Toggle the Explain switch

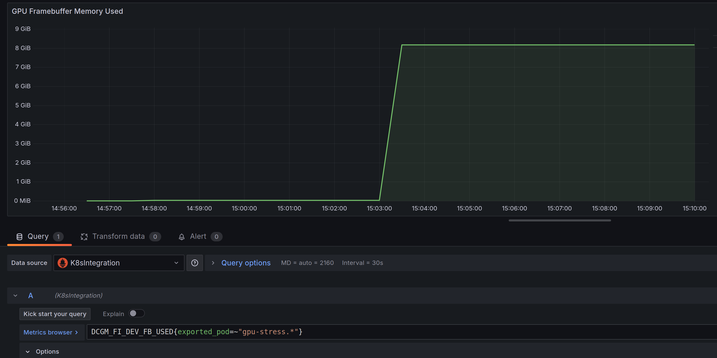[137, 314]
